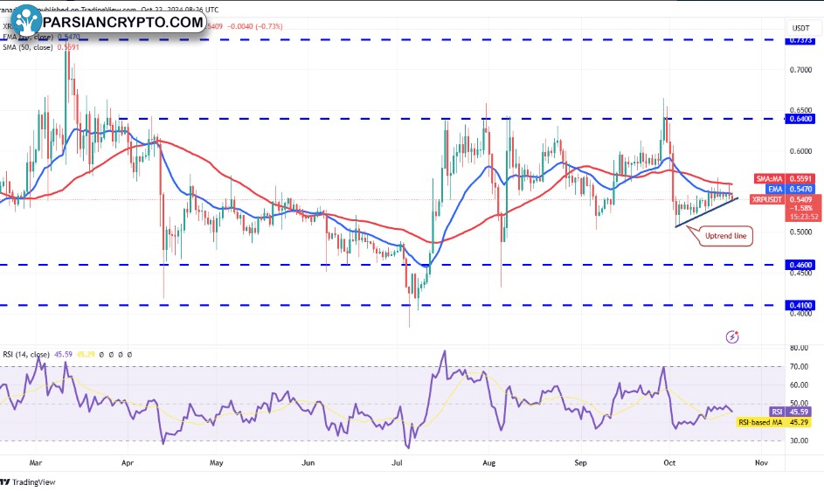Click the Oct label on the time axis

tap(669, 463)
